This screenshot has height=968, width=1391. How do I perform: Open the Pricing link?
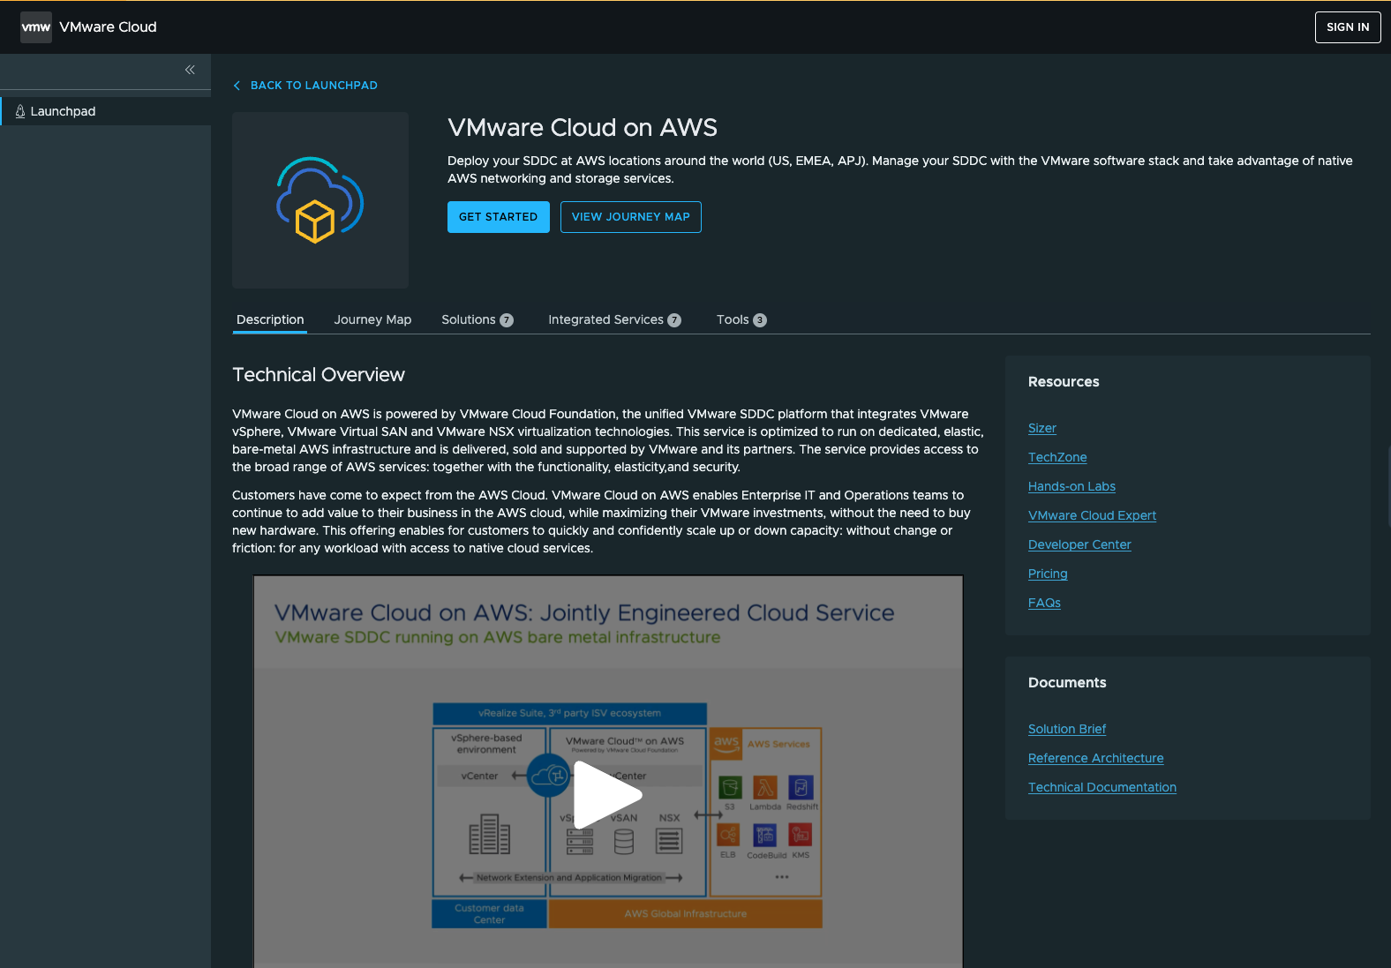(1048, 574)
